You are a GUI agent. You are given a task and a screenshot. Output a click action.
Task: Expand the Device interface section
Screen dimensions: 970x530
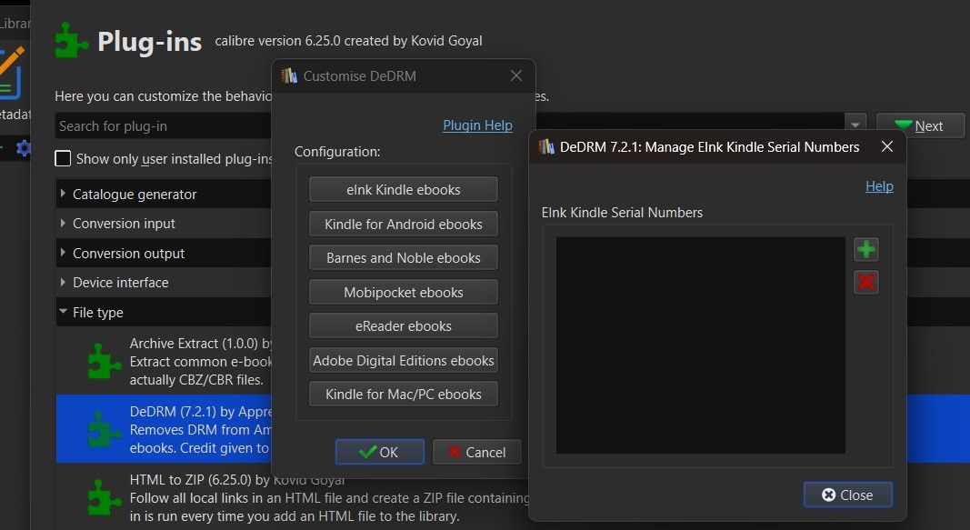[65, 282]
